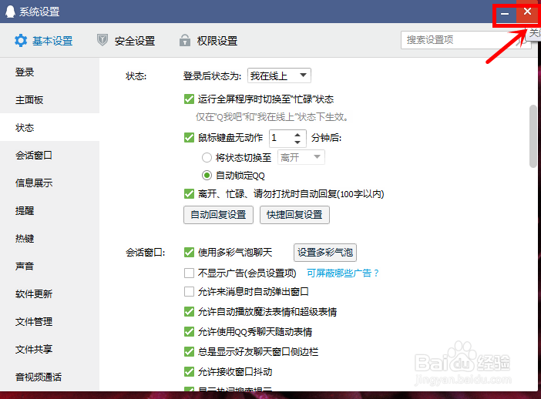Switch to 权限设置 tab
Screen dimensions: 541x399
click(208, 41)
